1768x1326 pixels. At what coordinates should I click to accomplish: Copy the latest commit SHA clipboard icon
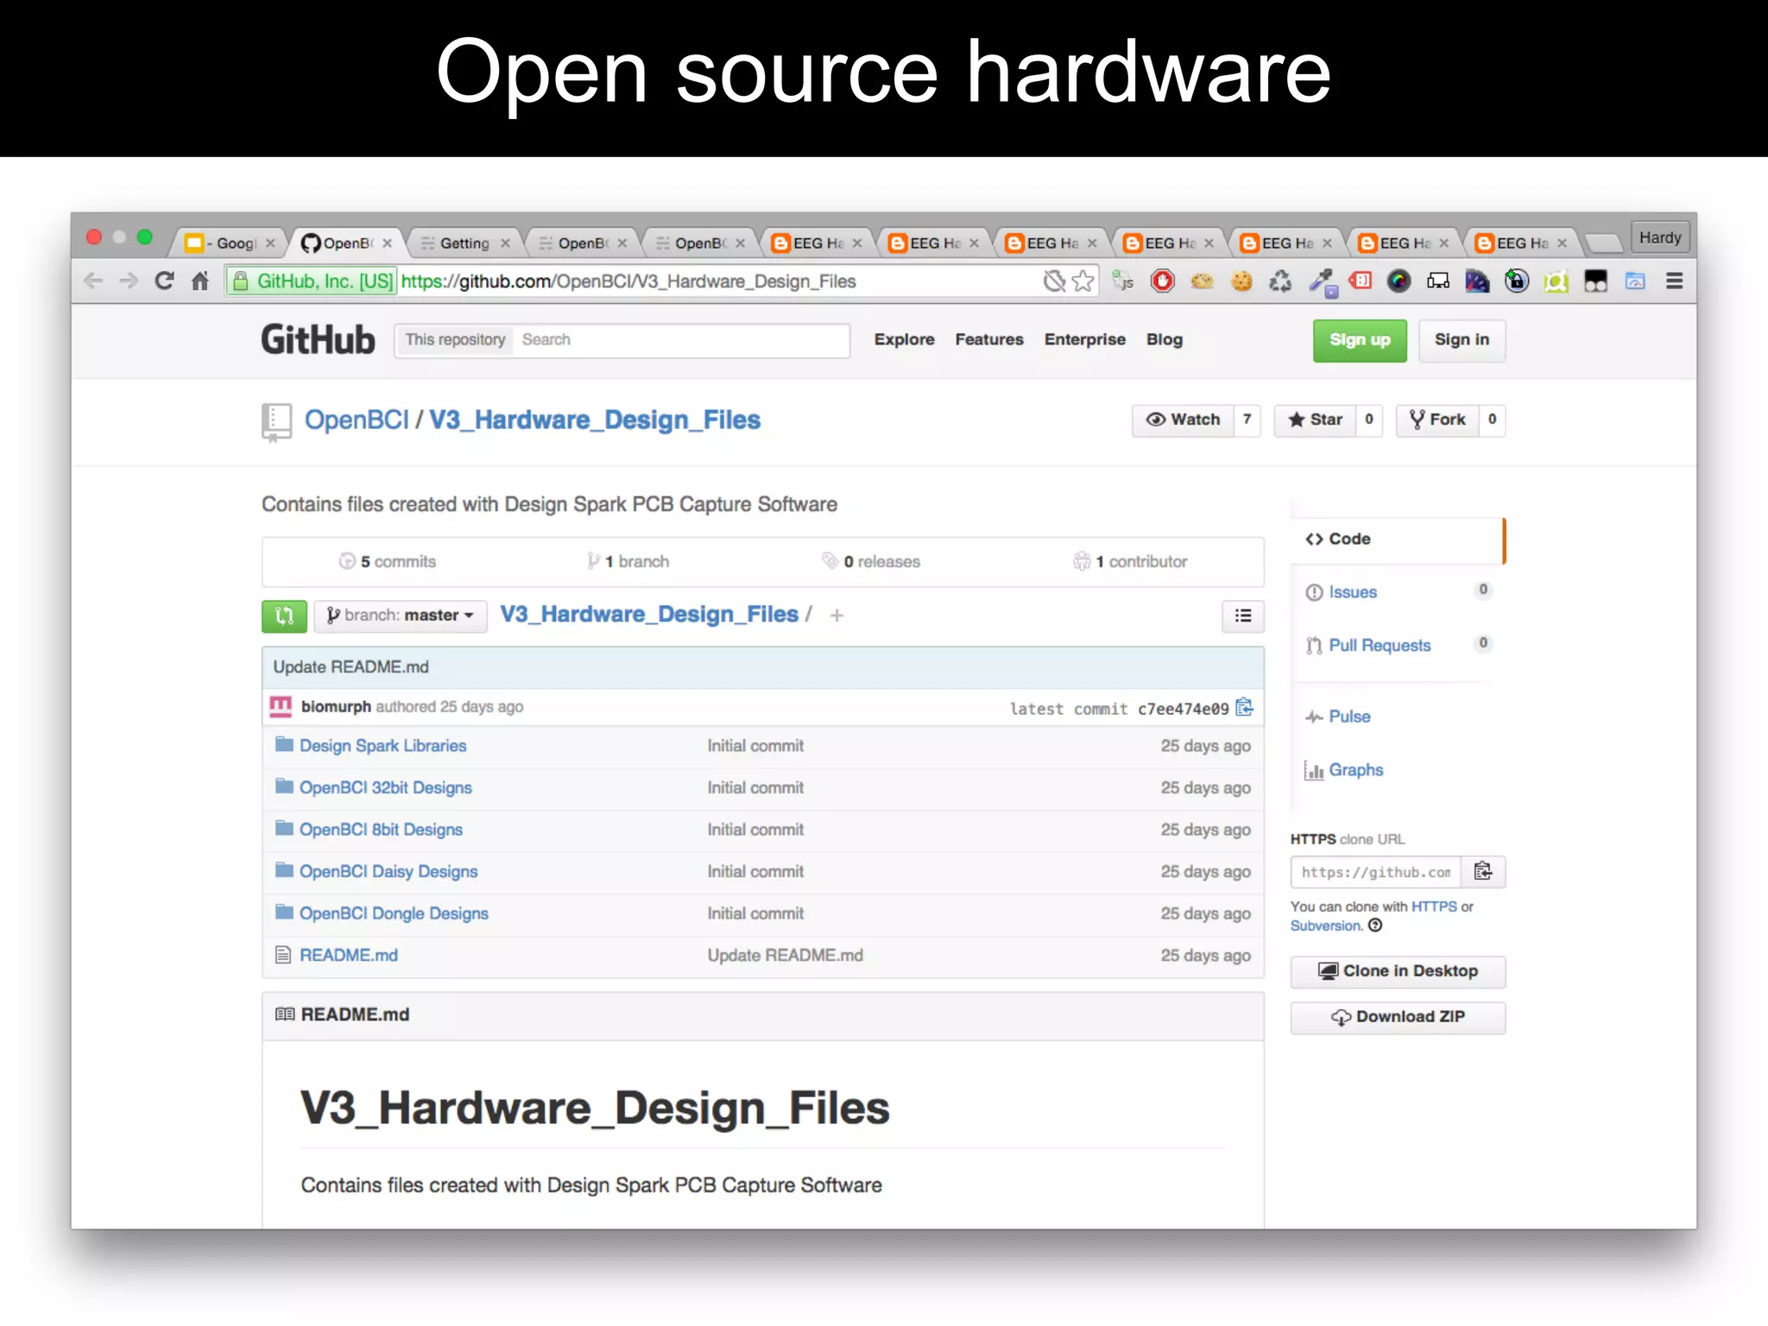click(x=1244, y=708)
